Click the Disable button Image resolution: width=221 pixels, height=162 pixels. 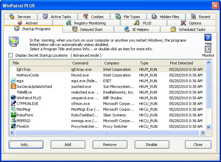(152, 145)
